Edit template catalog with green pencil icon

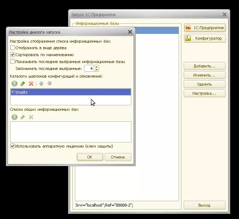pos(23,83)
